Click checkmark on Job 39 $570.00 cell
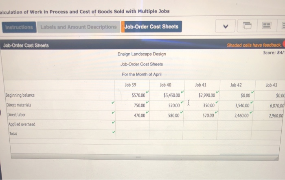The height and width of the screenshot is (180, 285). (147, 92)
